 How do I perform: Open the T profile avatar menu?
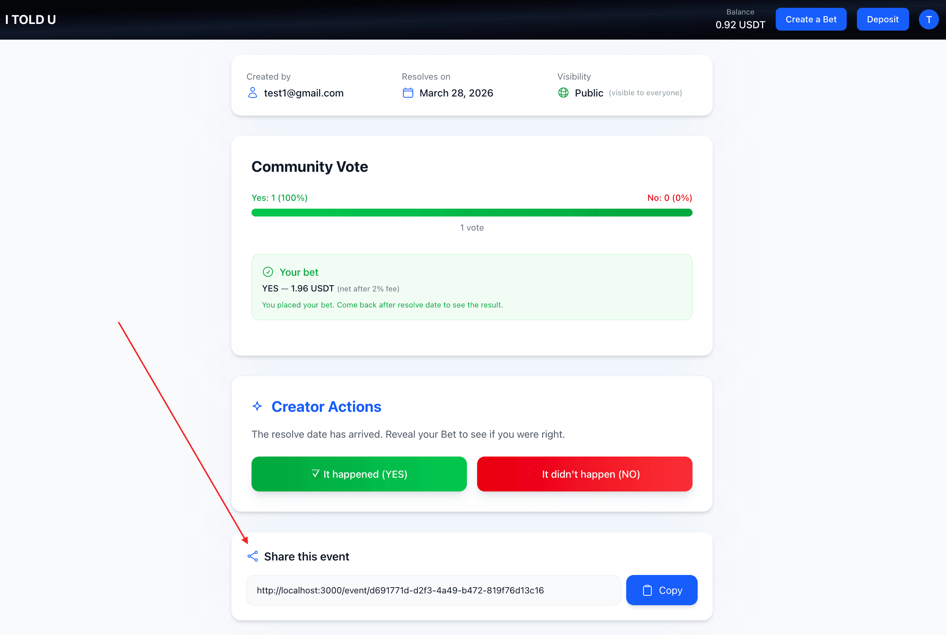tap(928, 20)
